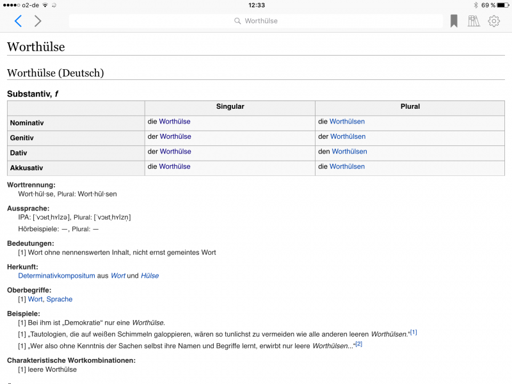This screenshot has height=384, width=512.
Task: Click Dativ plural Worthülsen link
Action: [x=349, y=152]
